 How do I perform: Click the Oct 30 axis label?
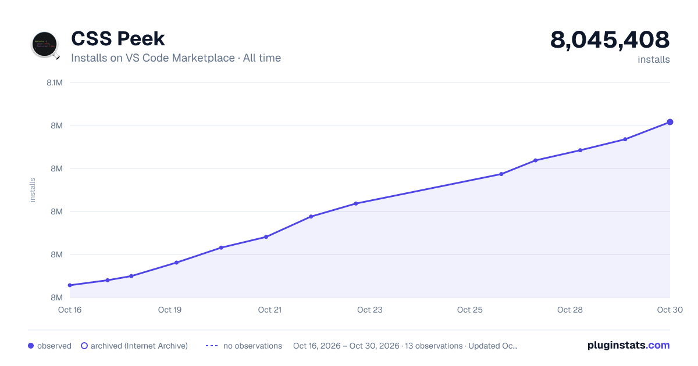coord(669,310)
